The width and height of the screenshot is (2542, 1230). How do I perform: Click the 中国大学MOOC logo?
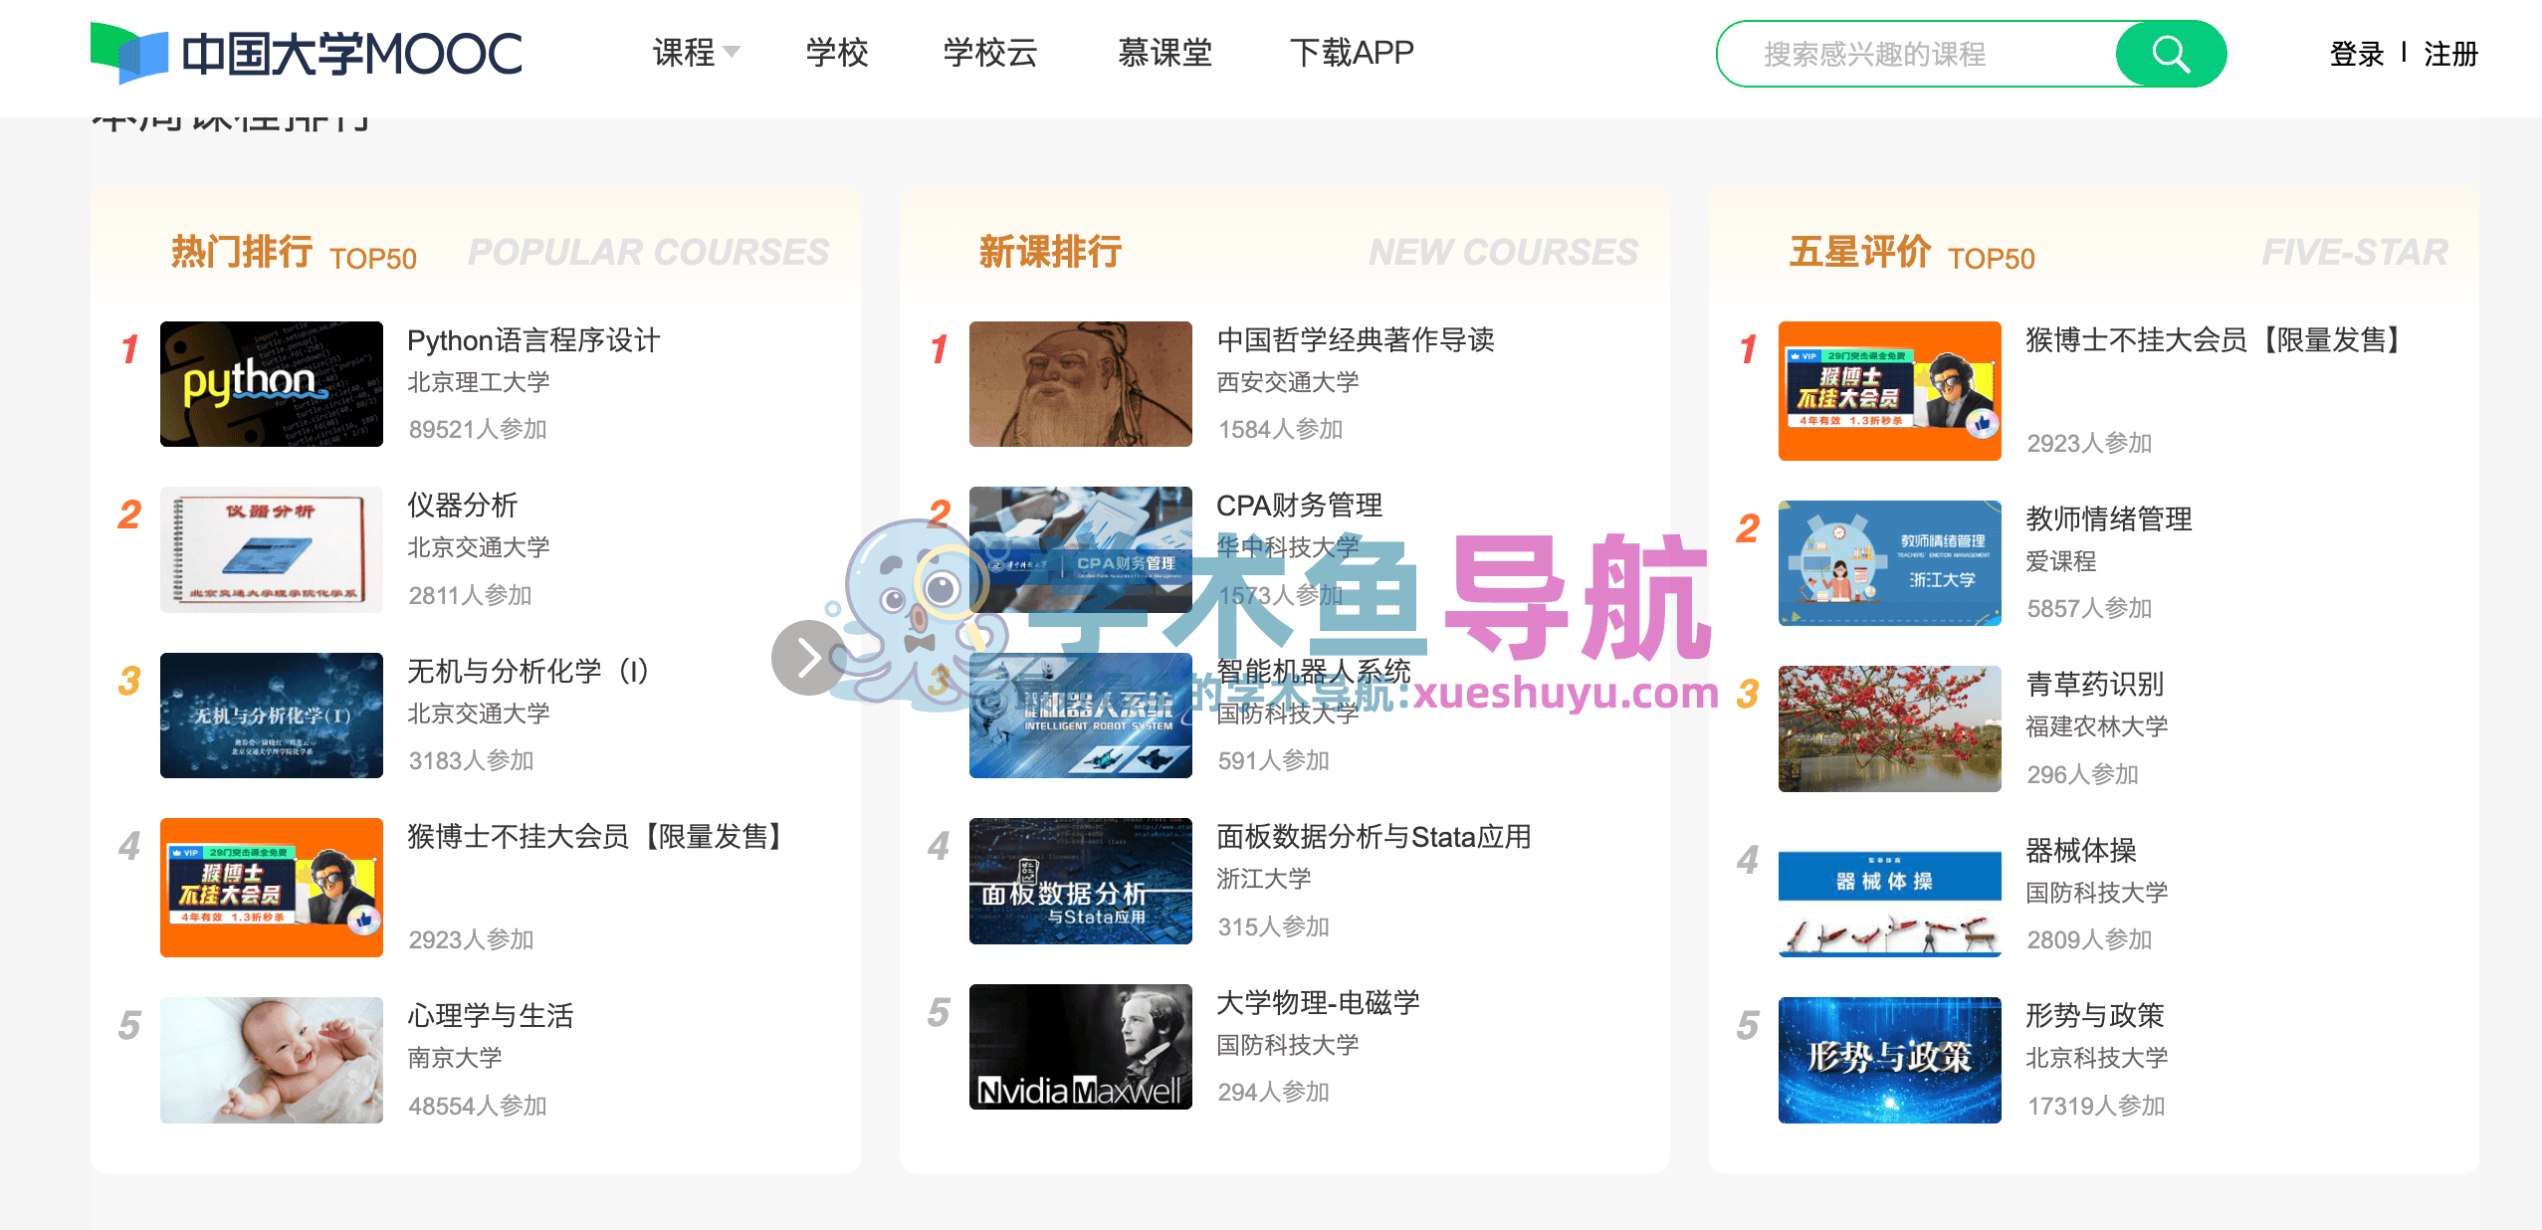(307, 54)
